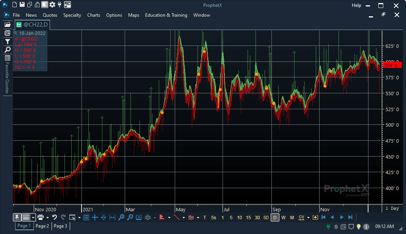Screen dimensions: 406x234
Task: Click the magnifier search icon in left sidebar
Action: pos(8,50)
